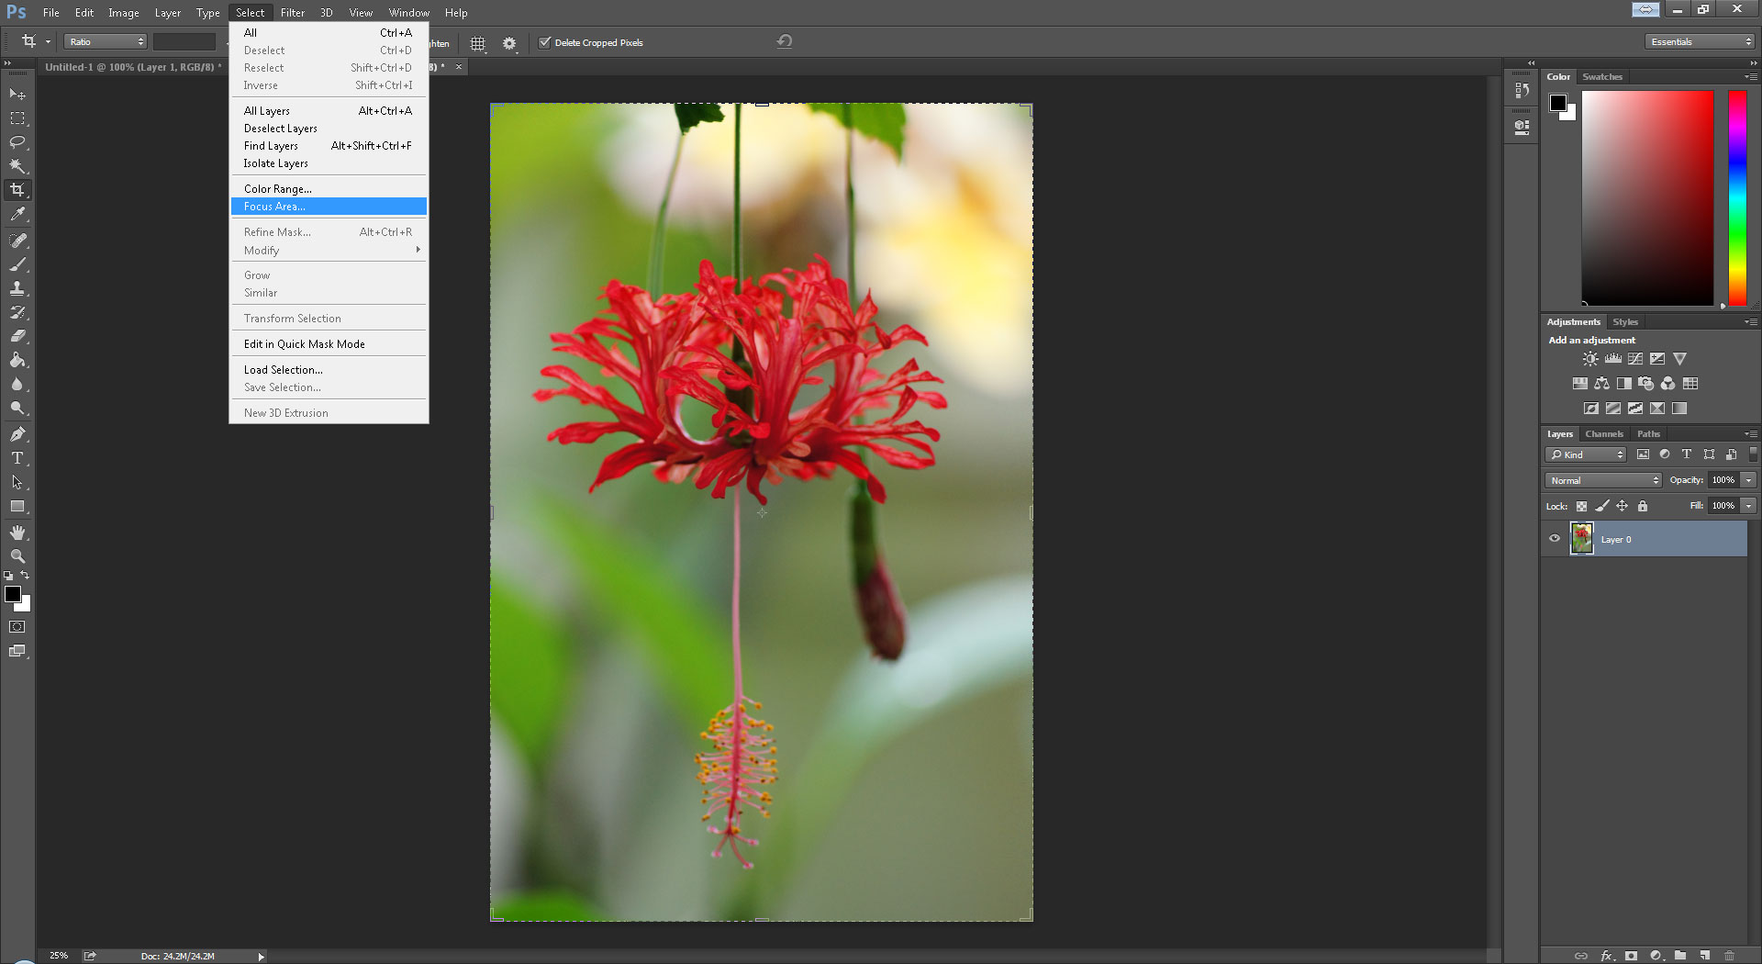Choose the Clone Stamp tool
The image size is (1762, 964).
pos(17,288)
